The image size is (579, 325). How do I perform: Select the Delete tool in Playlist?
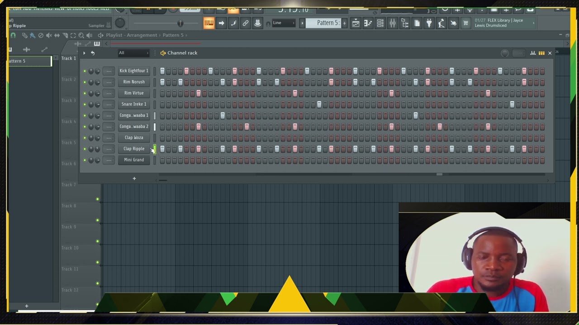41,35
